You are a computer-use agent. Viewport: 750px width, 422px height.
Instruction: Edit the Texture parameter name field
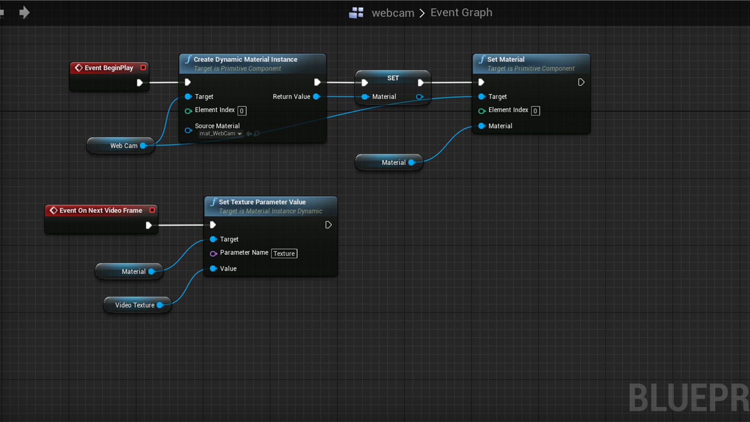pyautogui.click(x=284, y=254)
